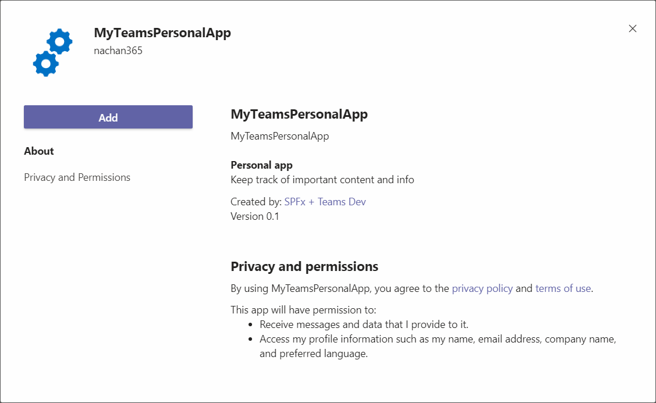The width and height of the screenshot is (656, 403).
Task: Click the Personal app capability label
Action: pos(261,165)
